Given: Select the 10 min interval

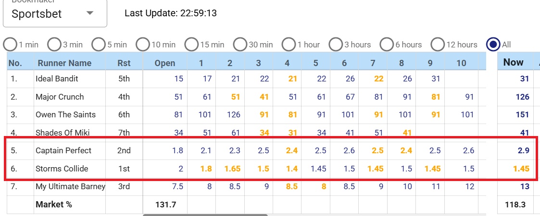Looking at the screenshot, I should click(x=143, y=45).
